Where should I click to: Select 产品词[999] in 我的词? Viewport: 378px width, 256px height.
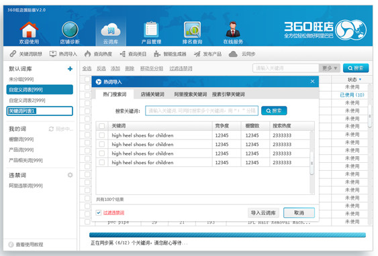21,149
